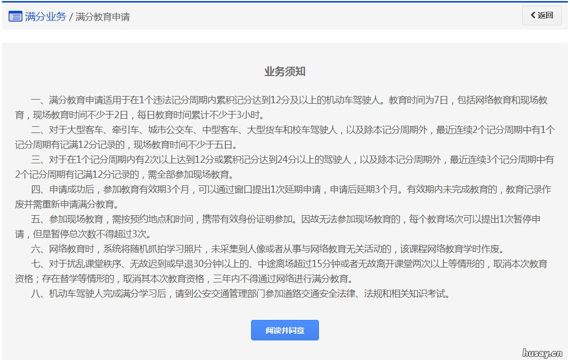Select the form icon in the breadcrumb header
Image resolution: width=570 pixels, height=362 pixels.
click(14, 16)
